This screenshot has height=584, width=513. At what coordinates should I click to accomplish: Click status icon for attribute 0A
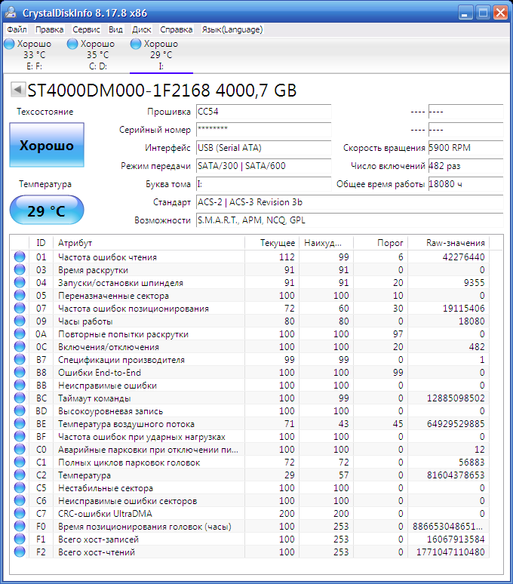point(20,333)
